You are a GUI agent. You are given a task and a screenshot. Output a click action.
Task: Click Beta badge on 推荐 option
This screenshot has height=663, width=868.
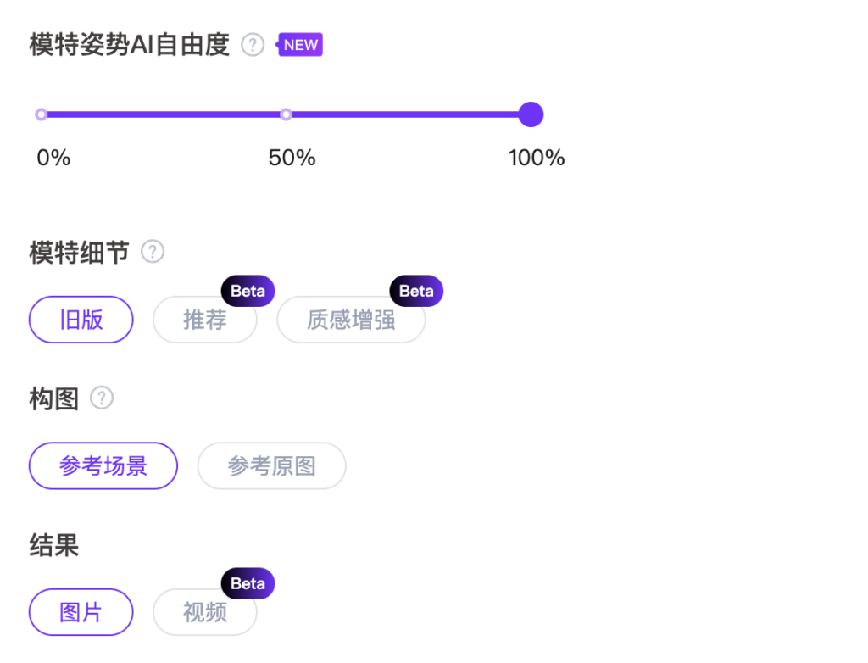point(248,291)
